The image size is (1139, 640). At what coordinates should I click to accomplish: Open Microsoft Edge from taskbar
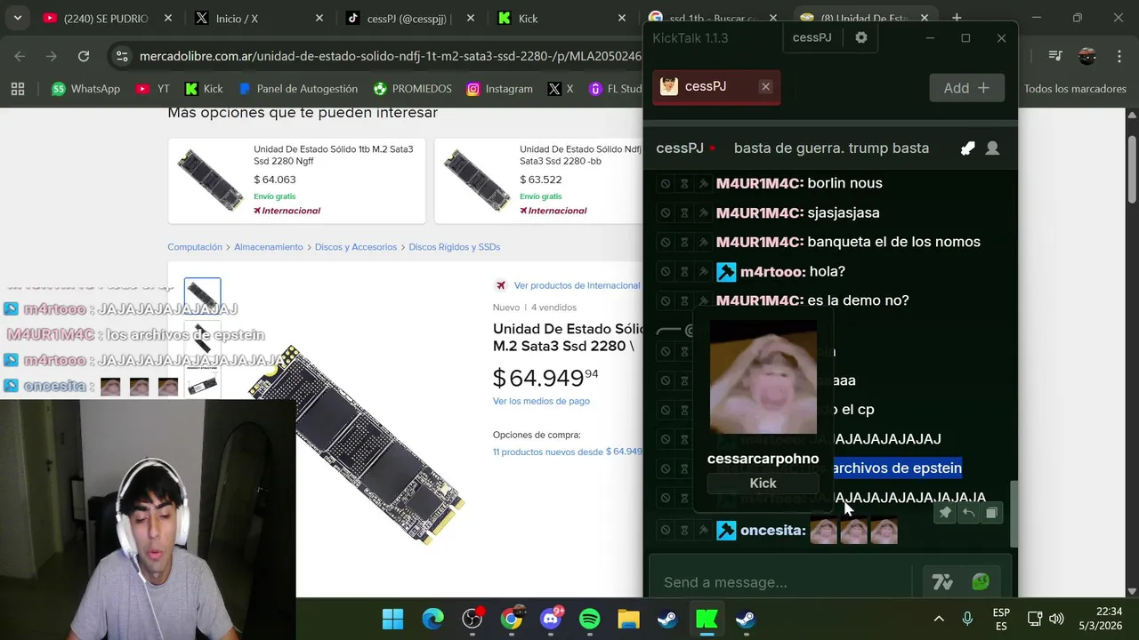click(x=432, y=619)
